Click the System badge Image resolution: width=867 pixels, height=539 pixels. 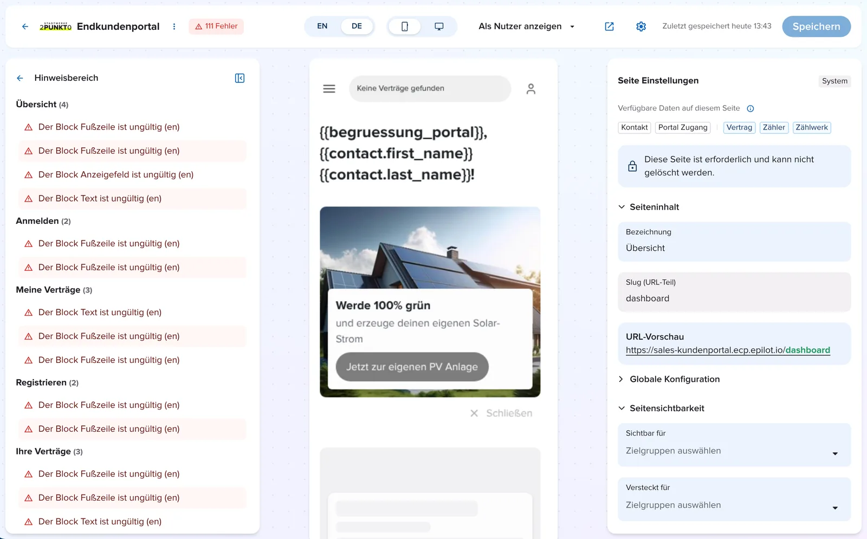(834, 81)
